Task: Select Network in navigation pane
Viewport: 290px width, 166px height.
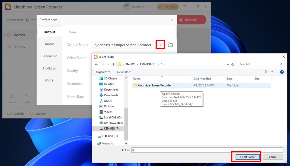Action: [x=107, y=143]
